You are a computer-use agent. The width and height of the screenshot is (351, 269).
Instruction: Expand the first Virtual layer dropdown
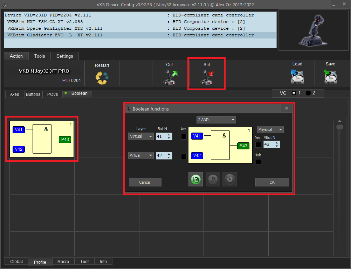141,136
